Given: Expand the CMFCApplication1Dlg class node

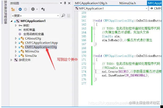Looking at the screenshot, I should 16,47.
